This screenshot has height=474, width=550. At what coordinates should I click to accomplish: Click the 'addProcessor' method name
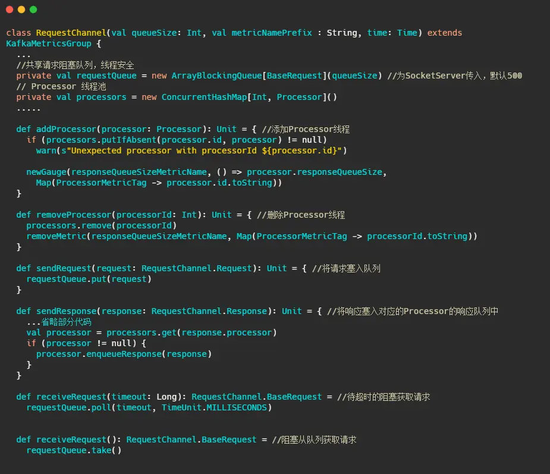click(66, 129)
